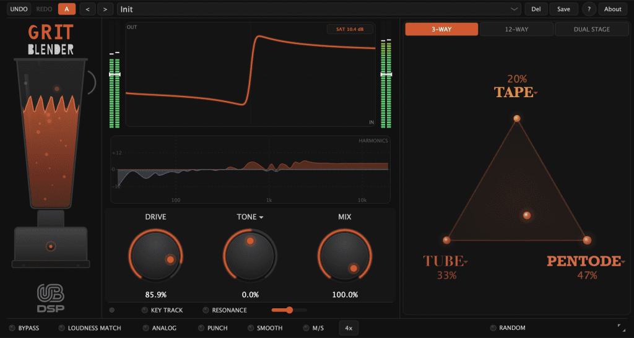Viewport: 634px width, 338px height.
Task: Click the blender base power button
Action: [x=51, y=246]
